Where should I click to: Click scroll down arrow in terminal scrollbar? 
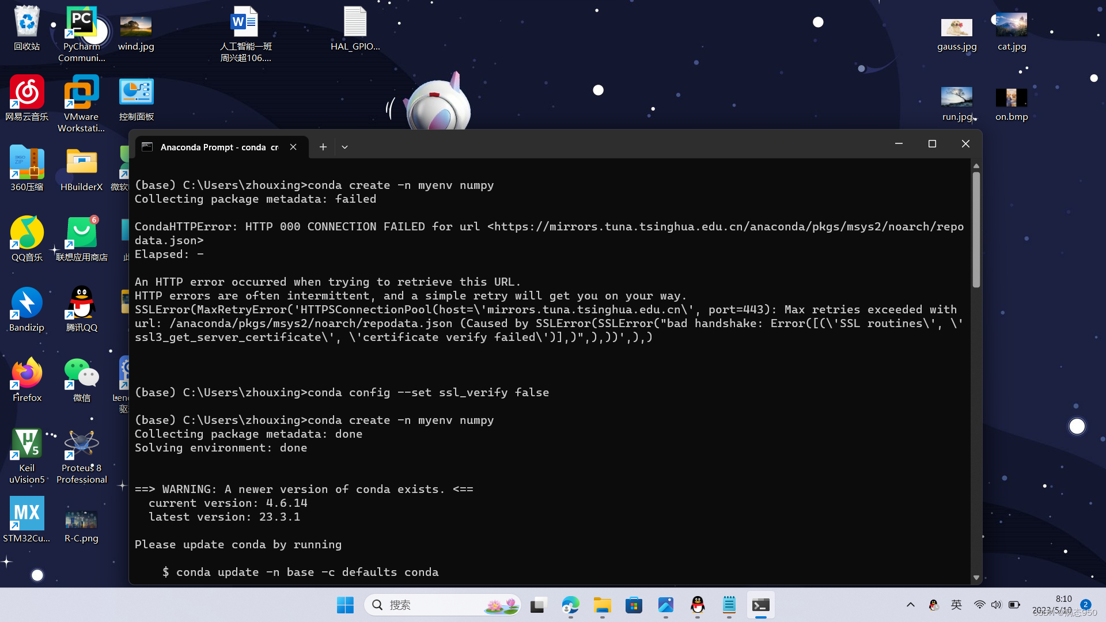[976, 577]
